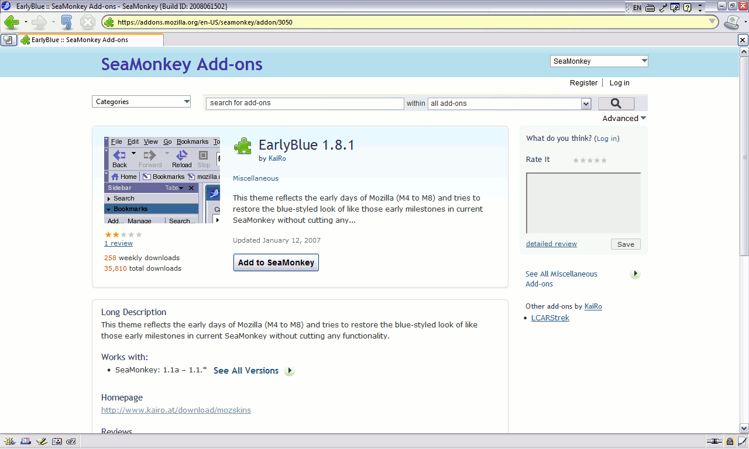749x449 pixels.
Task: Open the SeaMonkey application selector dropdown
Action: coord(599,61)
